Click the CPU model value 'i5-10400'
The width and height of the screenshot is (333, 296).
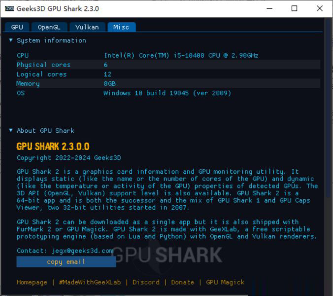click(x=189, y=55)
